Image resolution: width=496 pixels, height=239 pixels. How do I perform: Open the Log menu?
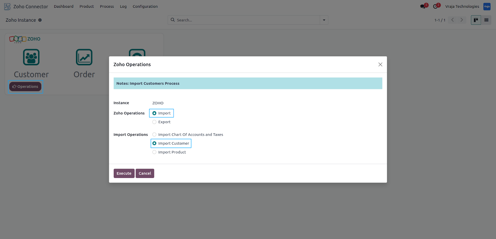tap(123, 7)
